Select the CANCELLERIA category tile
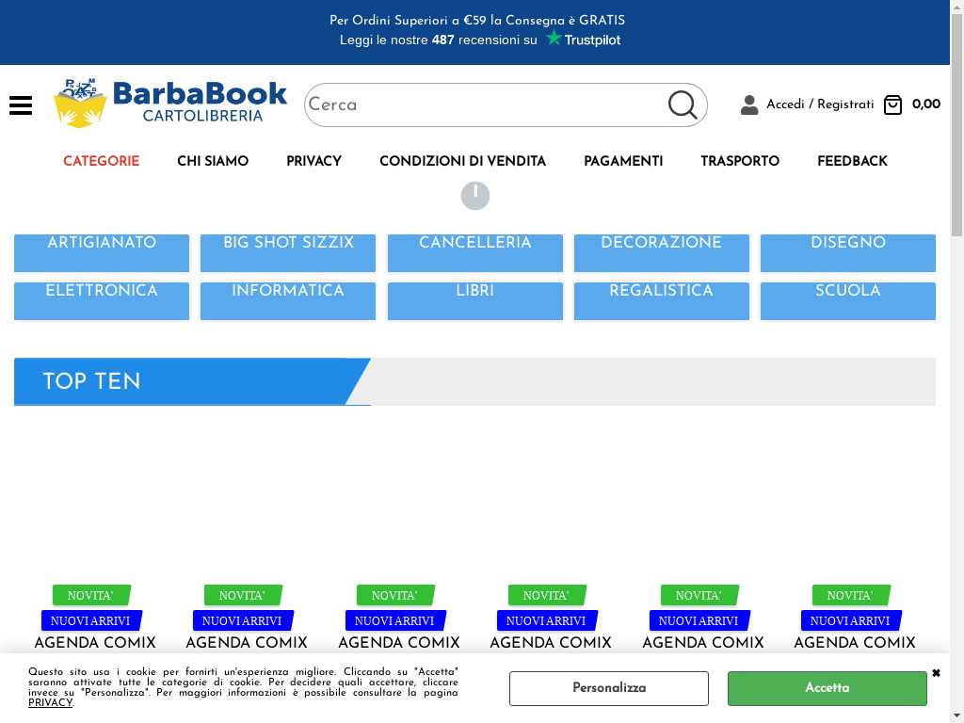The image size is (964, 723). point(474,252)
